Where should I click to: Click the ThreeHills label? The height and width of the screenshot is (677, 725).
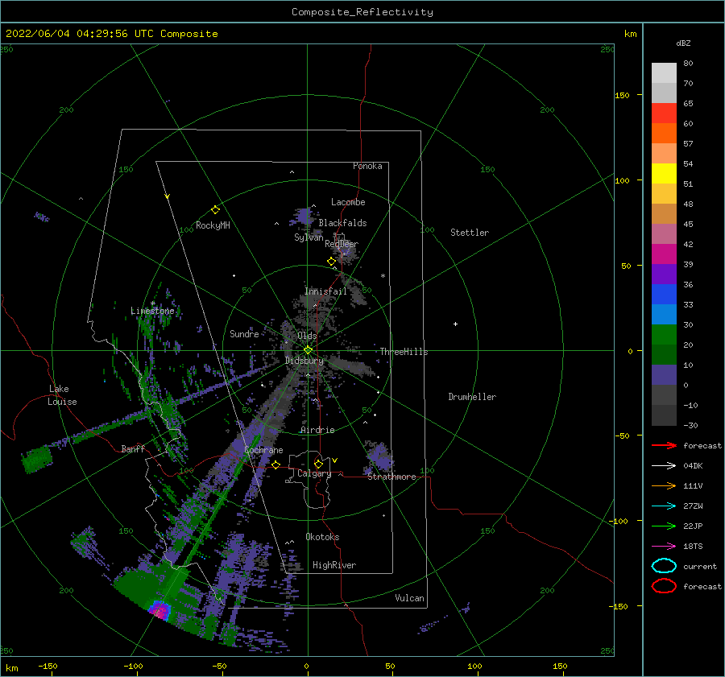coord(404,352)
